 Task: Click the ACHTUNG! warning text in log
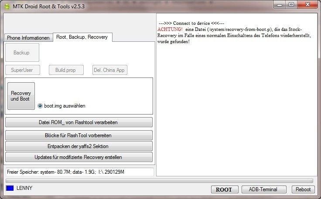(170, 29)
